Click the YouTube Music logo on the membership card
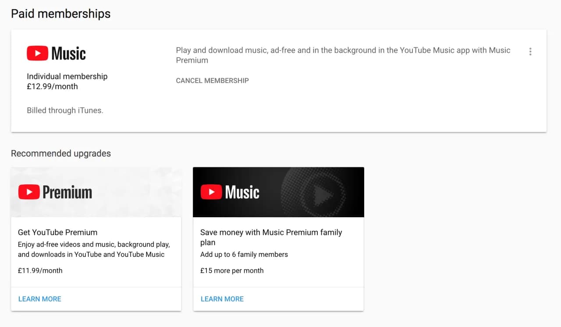 point(56,53)
